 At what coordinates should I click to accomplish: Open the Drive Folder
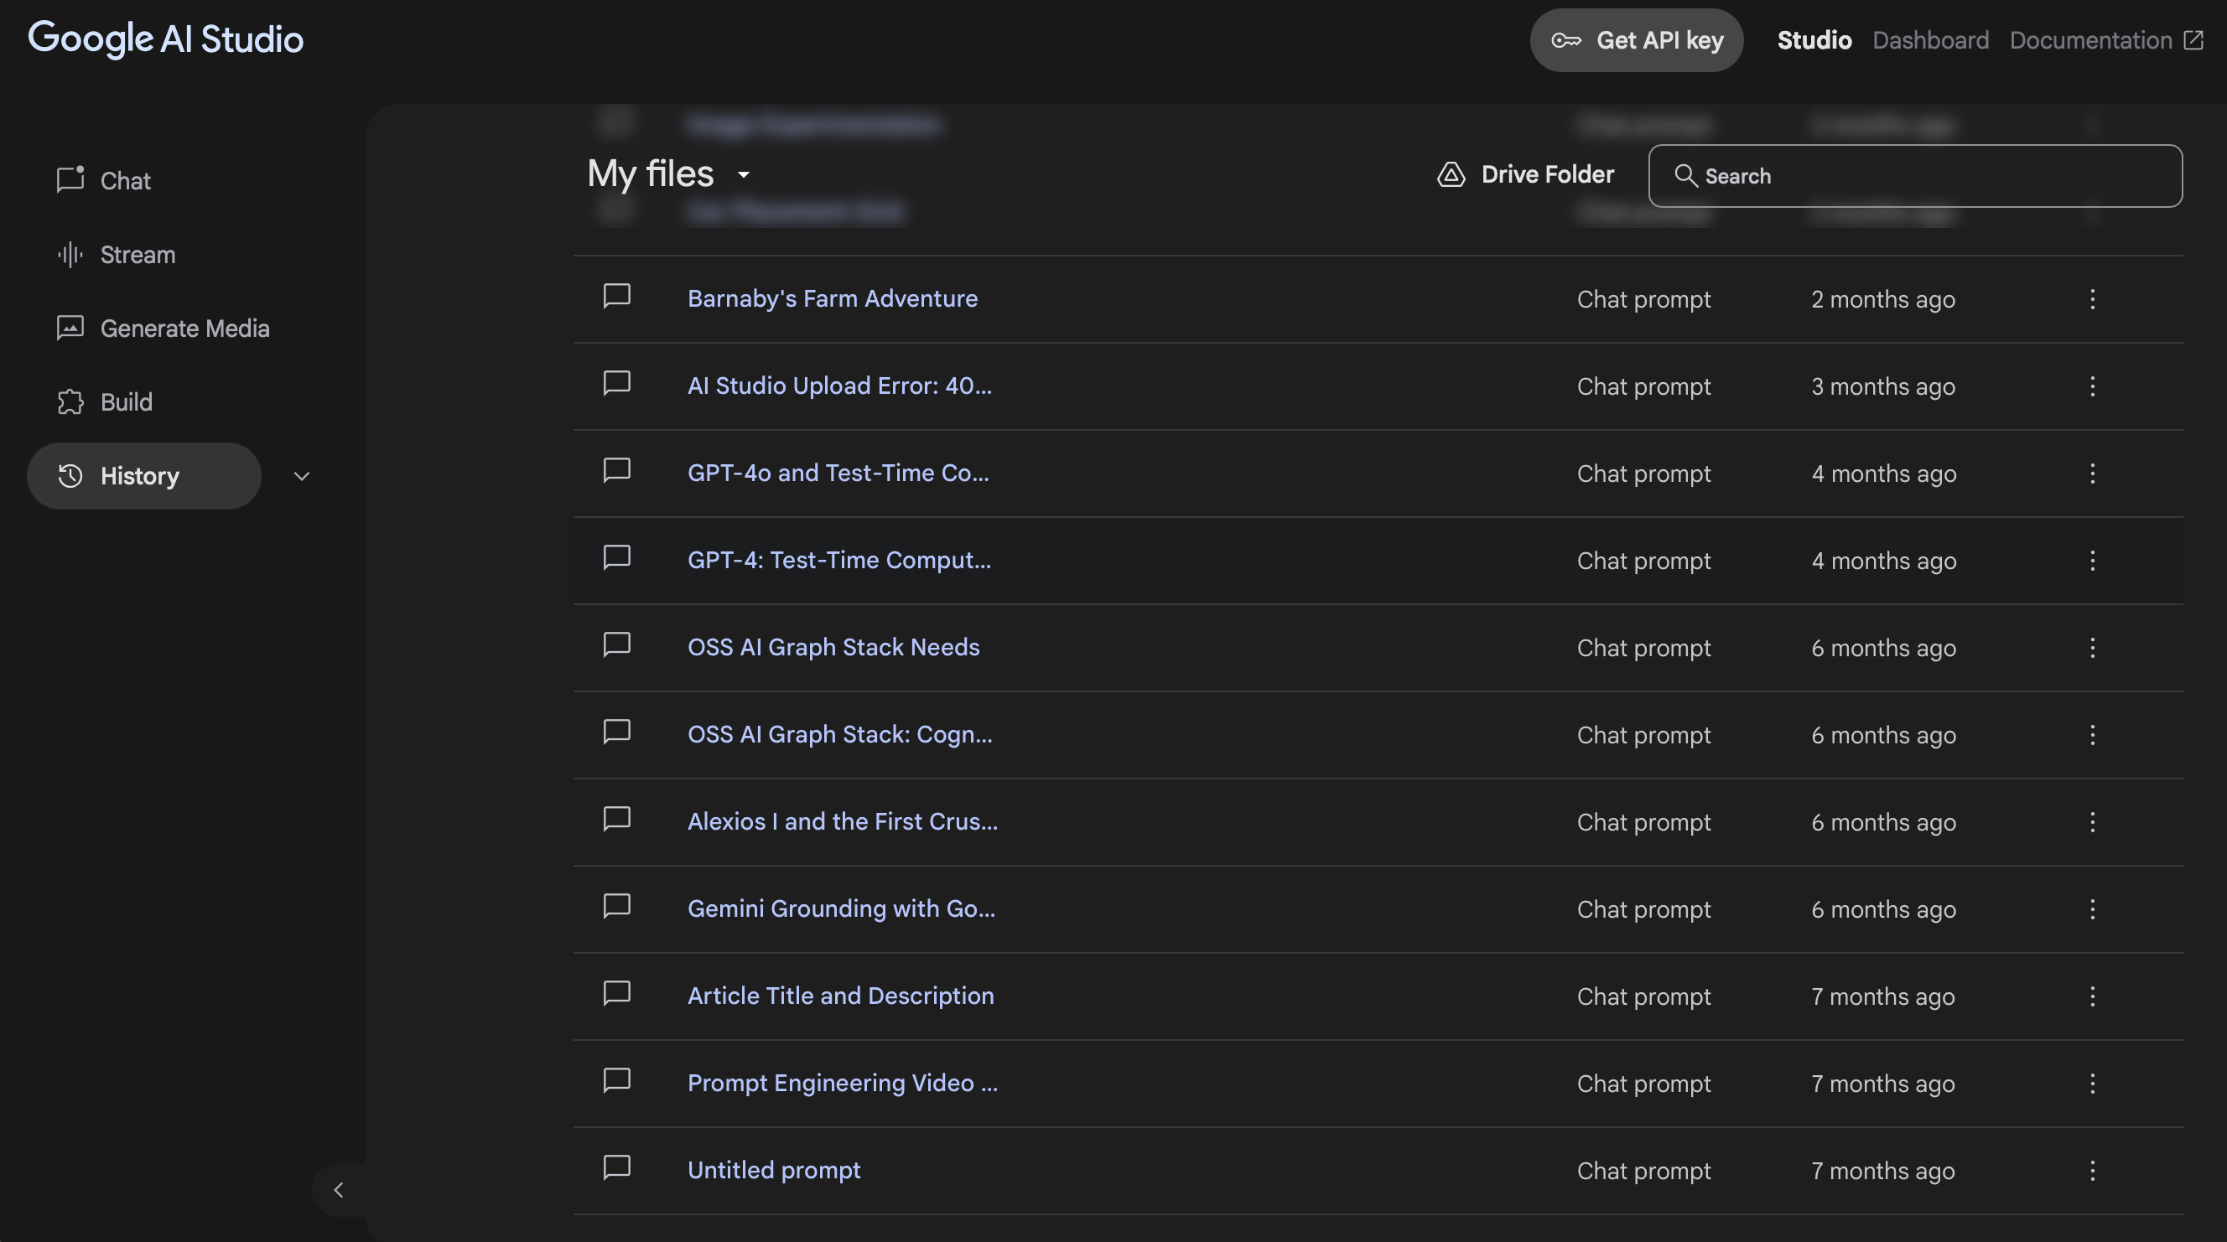[x=1525, y=175]
